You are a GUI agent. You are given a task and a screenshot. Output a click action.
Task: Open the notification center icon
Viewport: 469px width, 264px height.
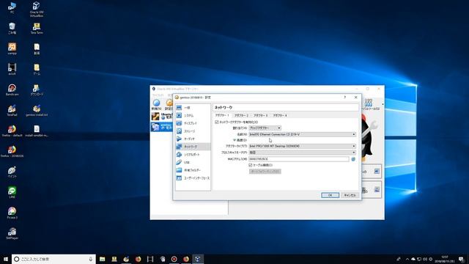click(461, 259)
